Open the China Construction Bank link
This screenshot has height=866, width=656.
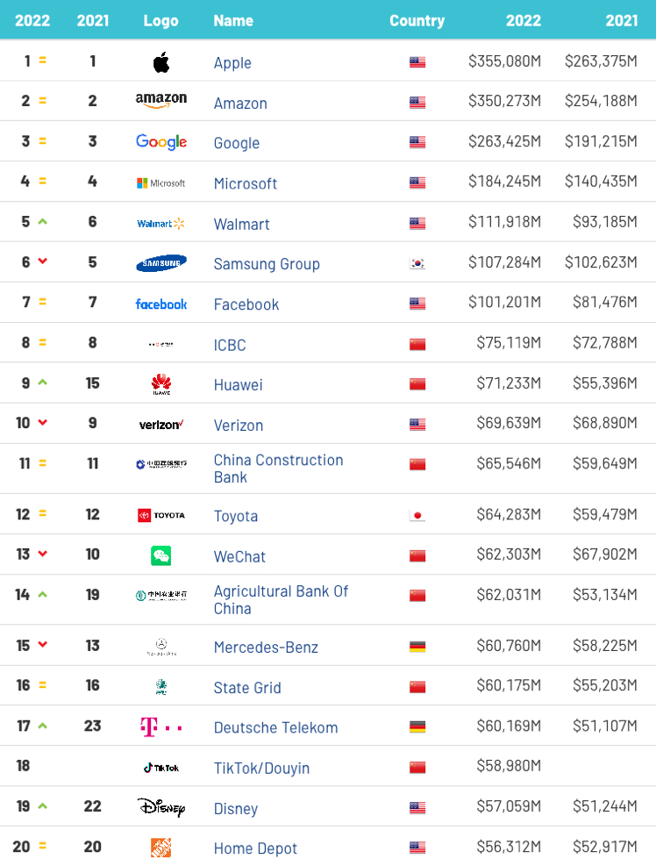pyautogui.click(x=278, y=469)
